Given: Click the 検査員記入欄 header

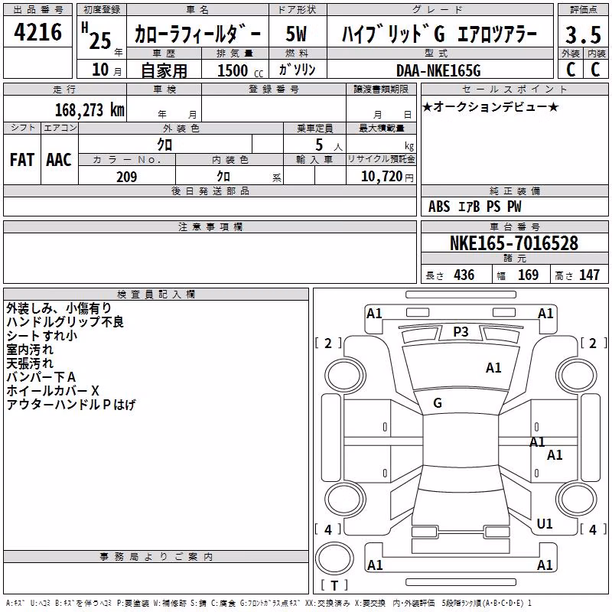Looking at the screenshot, I should (x=156, y=295).
